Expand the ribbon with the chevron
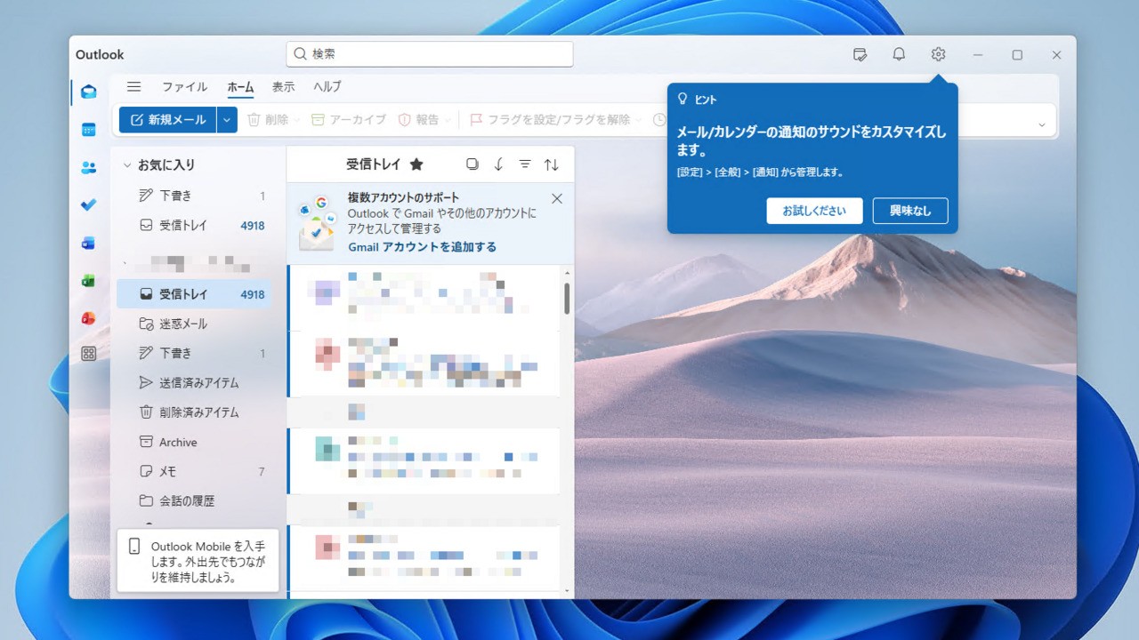 1041,124
